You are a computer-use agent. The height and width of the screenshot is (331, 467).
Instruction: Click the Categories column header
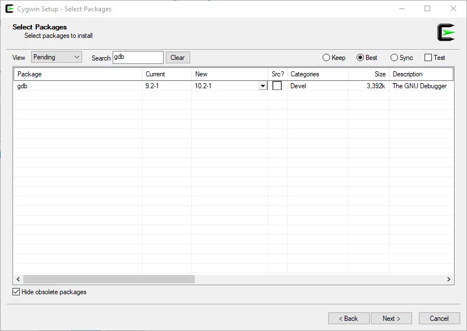coord(318,74)
